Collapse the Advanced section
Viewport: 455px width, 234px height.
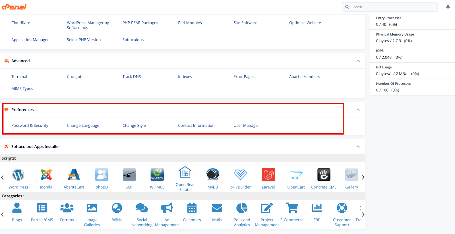[358, 61]
